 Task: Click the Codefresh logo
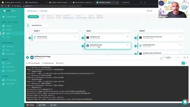[9, 11]
